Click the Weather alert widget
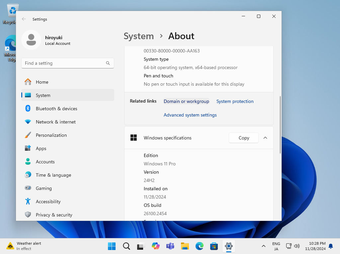The height and width of the screenshot is (254, 340). [24, 246]
